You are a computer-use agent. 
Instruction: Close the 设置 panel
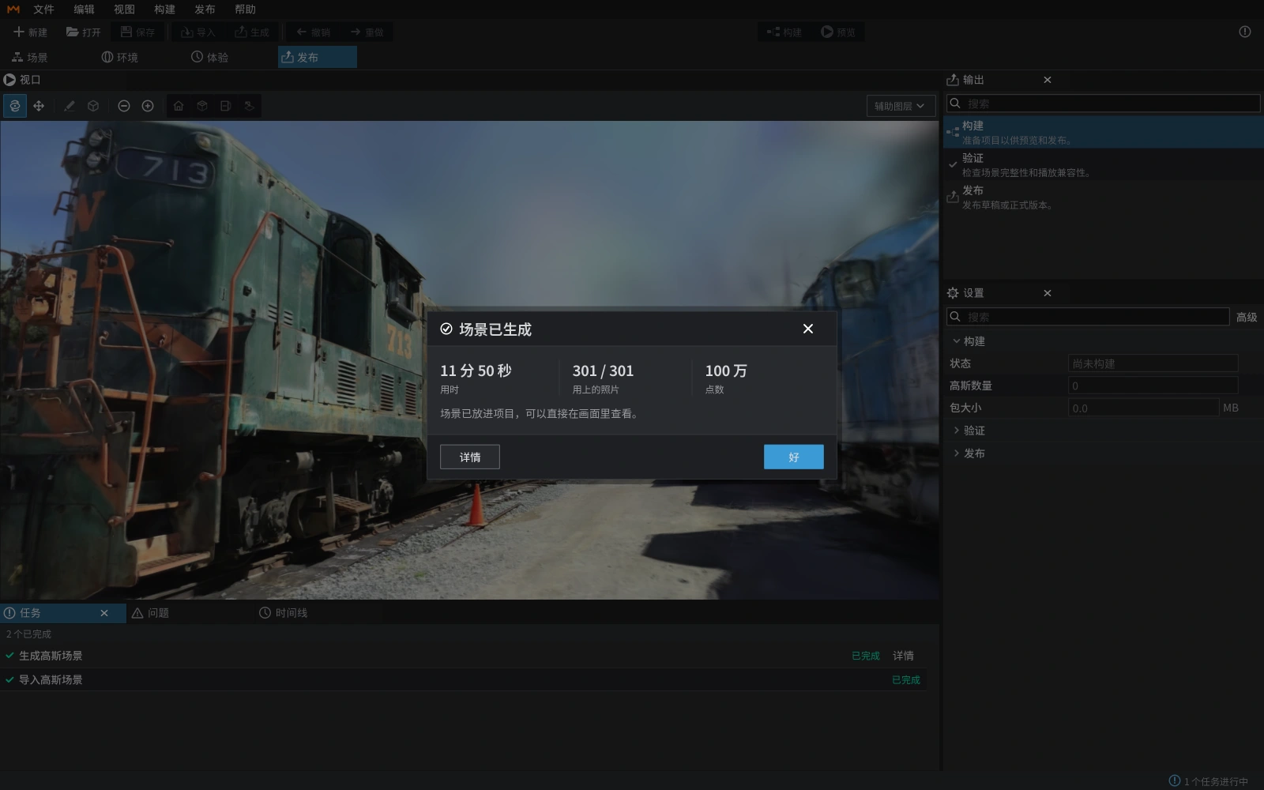(1048, 293)
